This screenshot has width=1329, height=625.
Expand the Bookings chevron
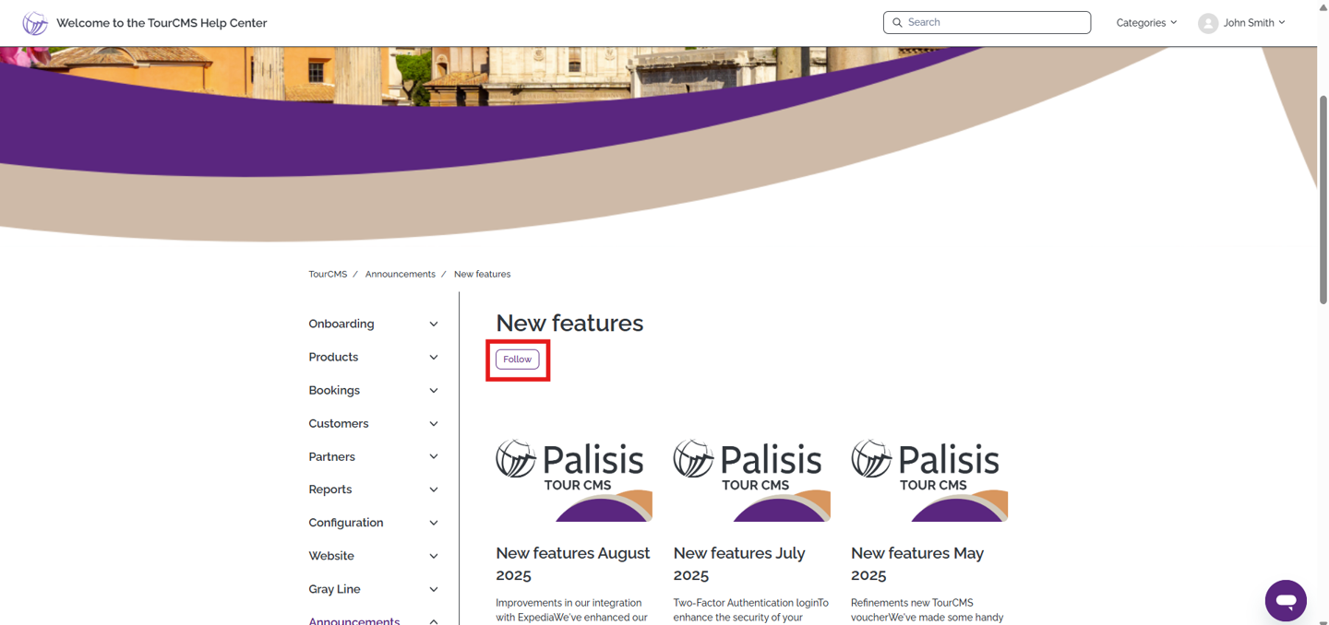[x=434, y=391]
